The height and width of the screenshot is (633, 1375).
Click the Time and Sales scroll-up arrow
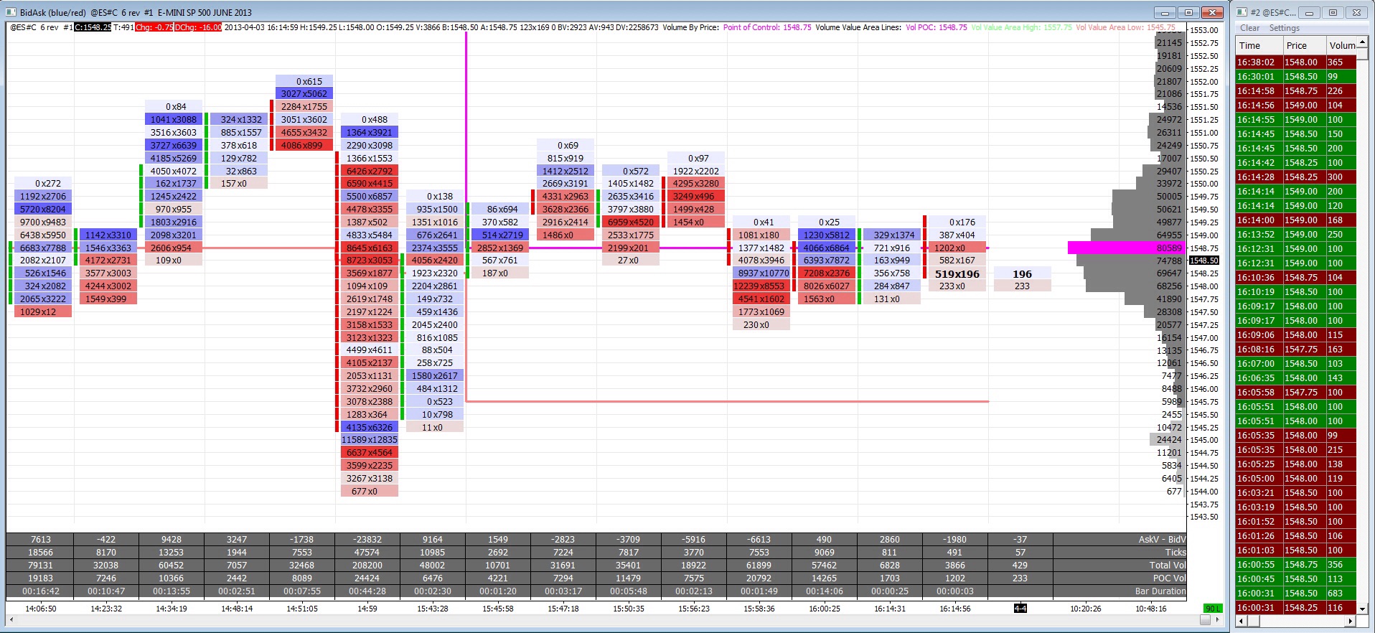(1362, 42)
